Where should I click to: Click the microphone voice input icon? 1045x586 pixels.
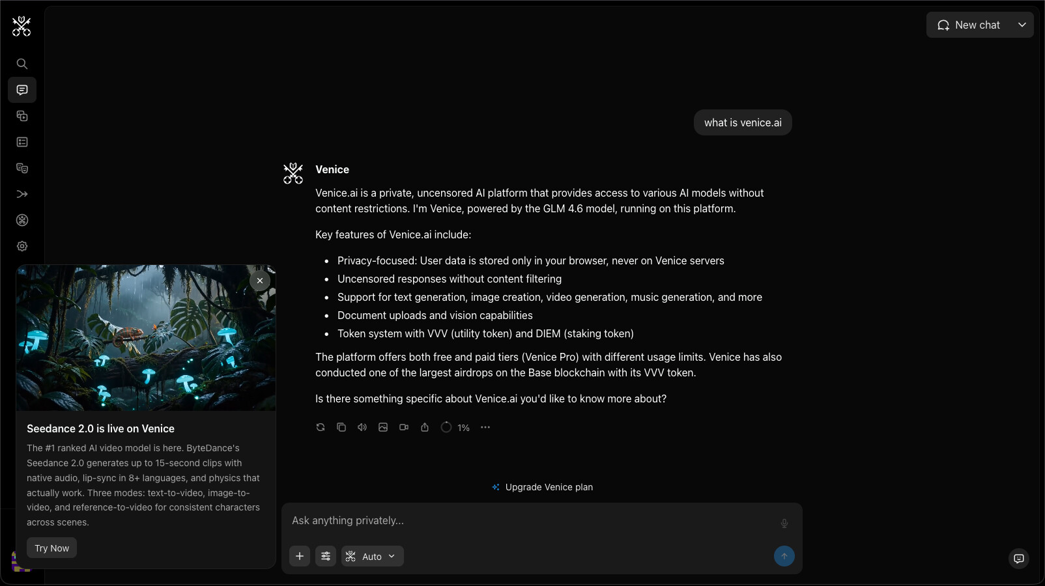click(x=784, y=523)
